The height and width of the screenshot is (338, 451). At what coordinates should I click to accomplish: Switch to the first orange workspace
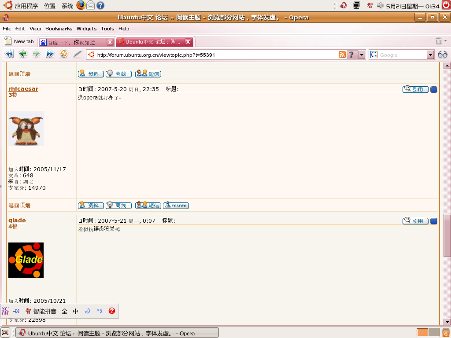[x=422, y=333]
